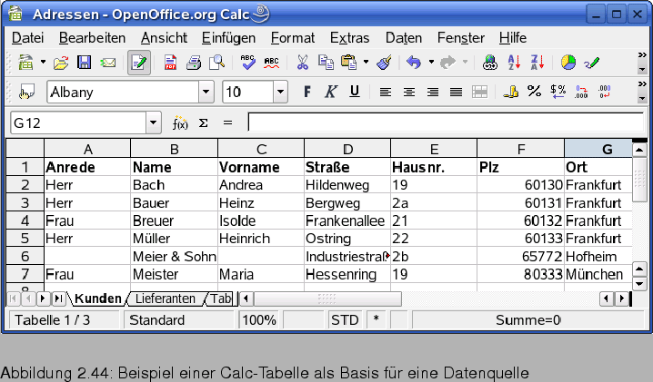Send document as e-mail icon

coord(108,63)
